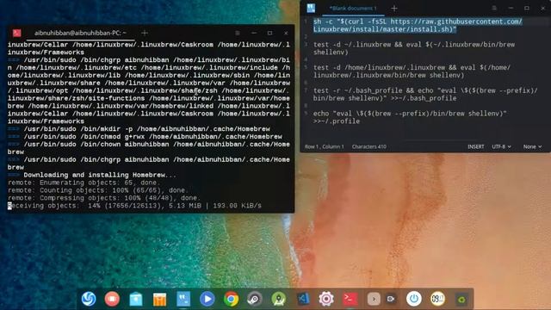Click the 'remote: Compressing objects: 100%' terminal line
Viewport: 551px width, 310px height.
104,198
